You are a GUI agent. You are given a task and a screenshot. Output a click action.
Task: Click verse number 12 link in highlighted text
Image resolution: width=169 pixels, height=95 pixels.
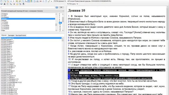coord(69,70)
